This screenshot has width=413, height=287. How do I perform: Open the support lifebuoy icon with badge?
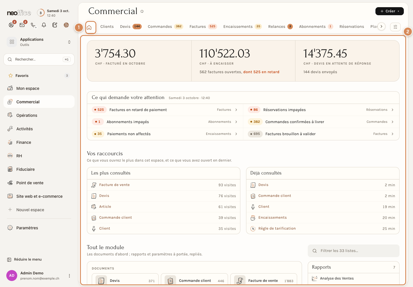coord(11,25)
